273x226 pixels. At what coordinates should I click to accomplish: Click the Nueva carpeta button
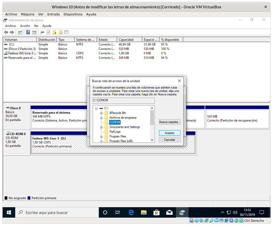[x=169, y=122]
